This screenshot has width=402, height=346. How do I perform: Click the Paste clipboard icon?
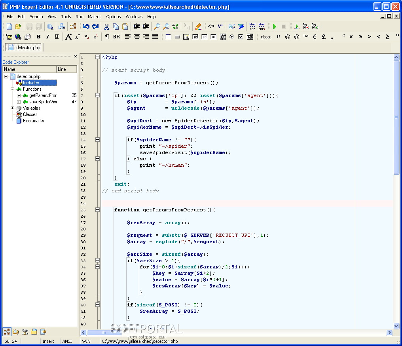[x=125, y=27]
